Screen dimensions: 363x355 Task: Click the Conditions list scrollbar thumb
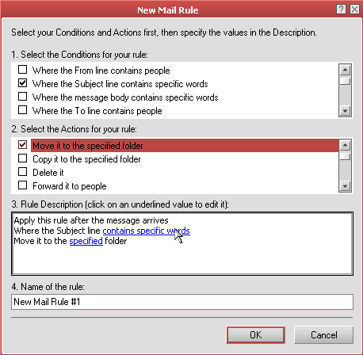[x=345, y=81]
